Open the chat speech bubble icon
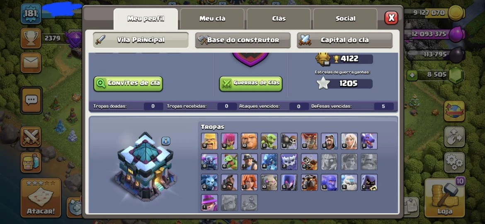The image size is (485, 224). [31, 100]
